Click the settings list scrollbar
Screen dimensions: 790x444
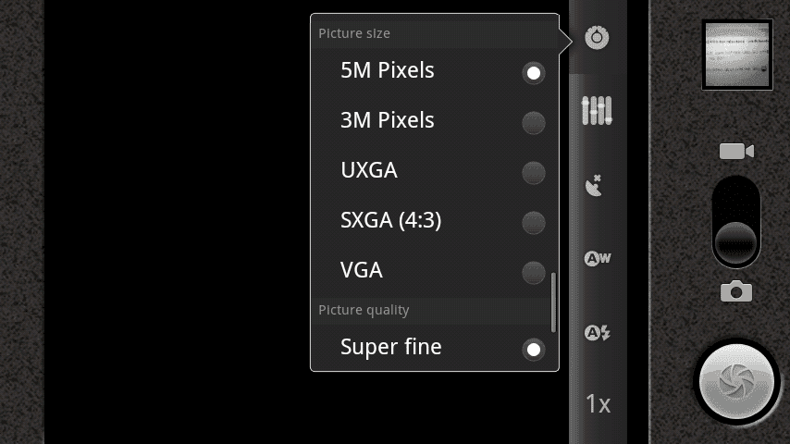pyautogui.click(x=553, y=302)
